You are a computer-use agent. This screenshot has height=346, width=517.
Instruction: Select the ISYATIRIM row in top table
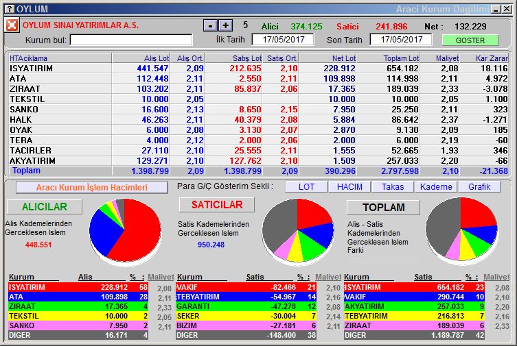coord(258,69)
